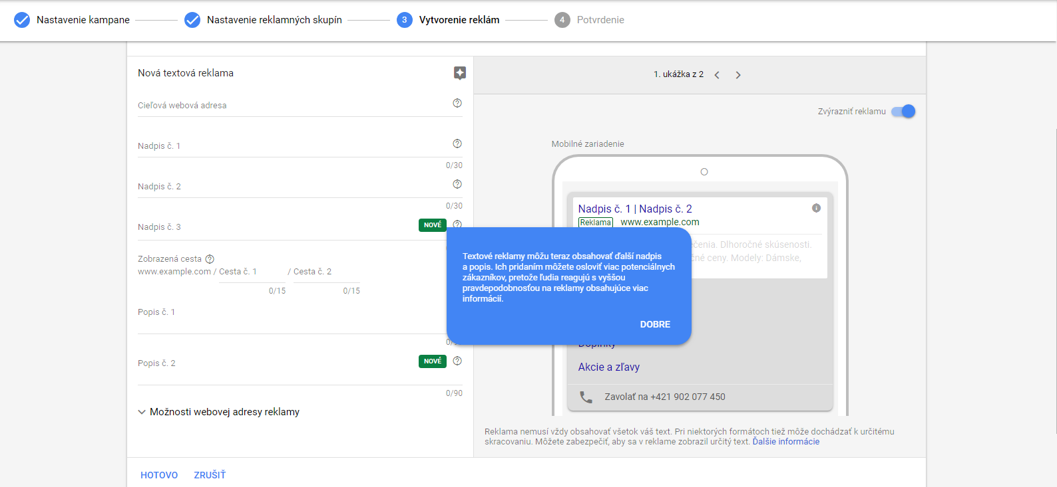This screenshot has width=1057, height=487.
Task: Go to Nastavenie kampane step
Action: point(83,20)
